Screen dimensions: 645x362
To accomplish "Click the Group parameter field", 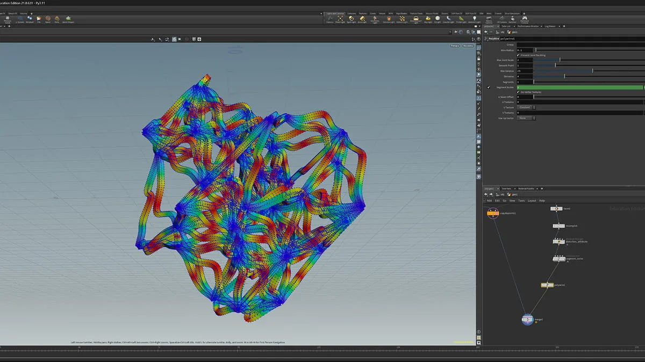I will click(579, 45).
